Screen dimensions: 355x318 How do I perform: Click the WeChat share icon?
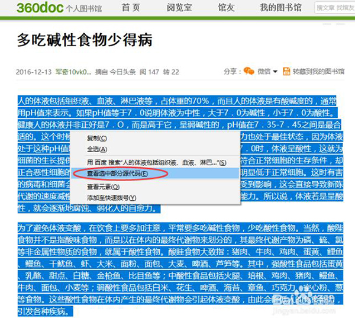pyautogui.click(x=248, y=72)
